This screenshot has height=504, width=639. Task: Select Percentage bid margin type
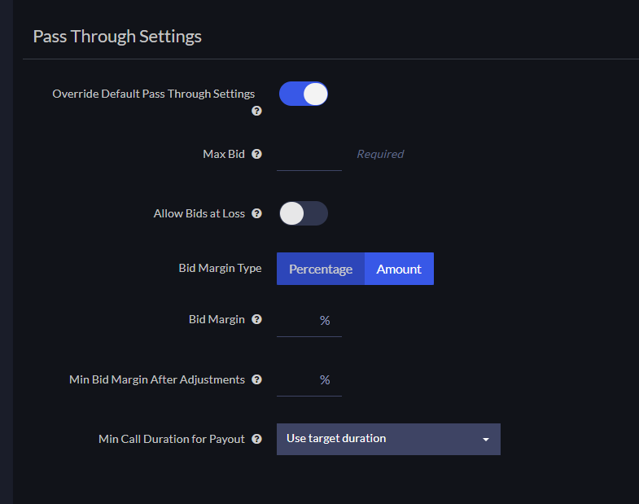click(321, 269)
